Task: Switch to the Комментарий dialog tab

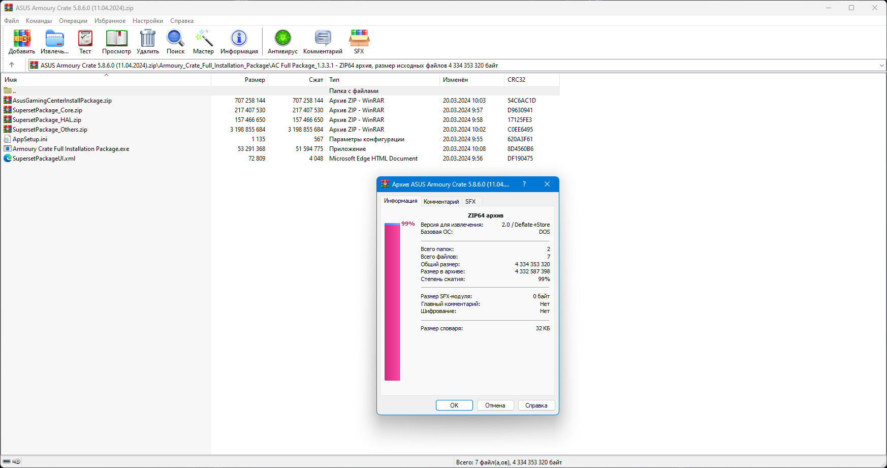Action: (x=441, y=202)
